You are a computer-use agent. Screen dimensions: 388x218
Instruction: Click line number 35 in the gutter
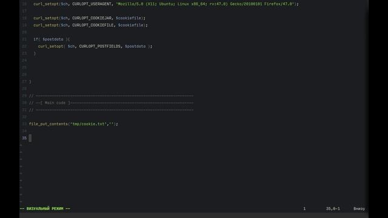coord(24,138)
